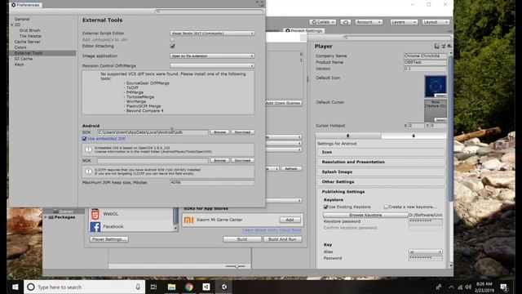The width and height of the screenshot is (522, 294).
Task: Click Learn about Unity Cloud Build link
Action: click(272, 230)
